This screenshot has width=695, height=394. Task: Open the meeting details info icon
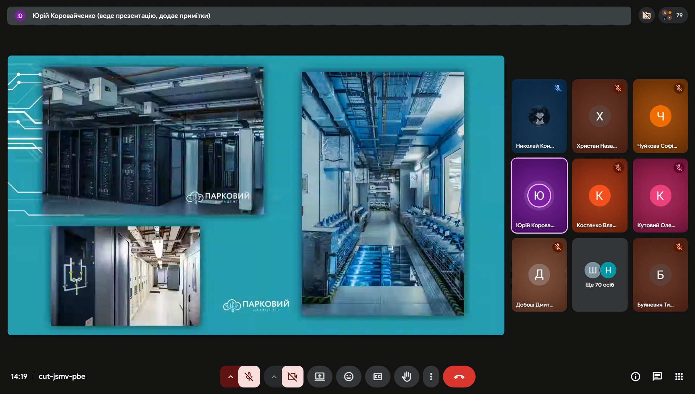[x=635, y=377]
